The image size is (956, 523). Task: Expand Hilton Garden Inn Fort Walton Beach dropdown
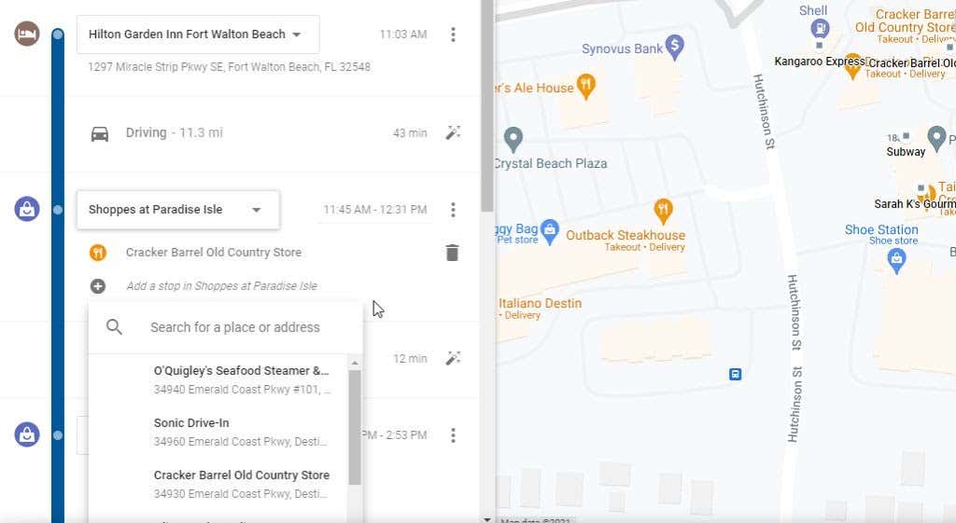click(x=297, y=34)
